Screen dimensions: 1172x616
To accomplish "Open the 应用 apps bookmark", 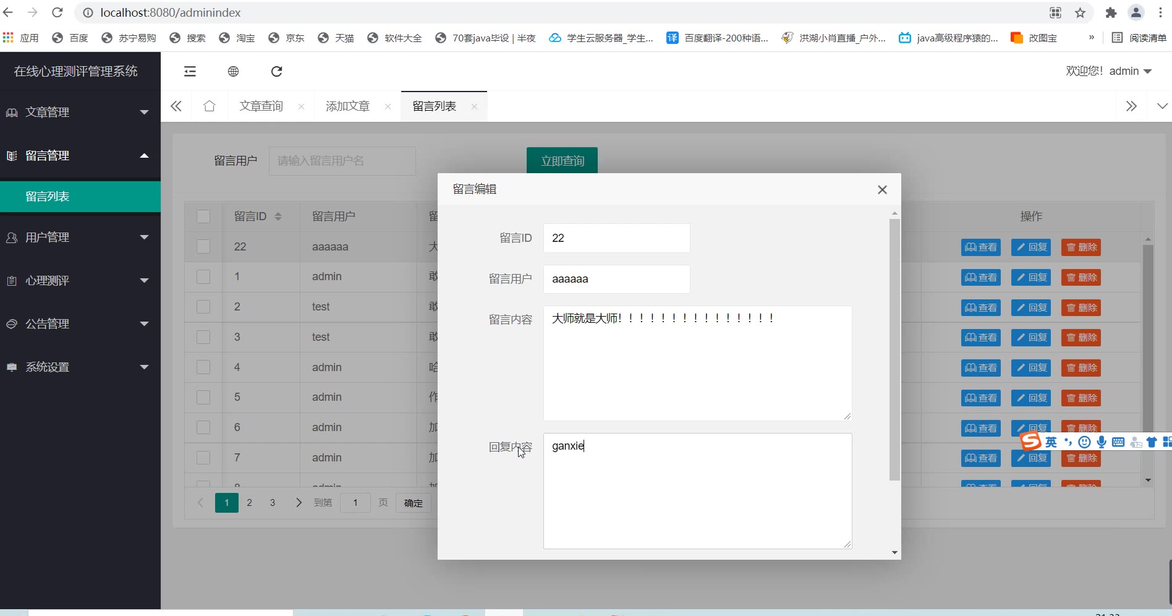I will (x=20, y=38).
